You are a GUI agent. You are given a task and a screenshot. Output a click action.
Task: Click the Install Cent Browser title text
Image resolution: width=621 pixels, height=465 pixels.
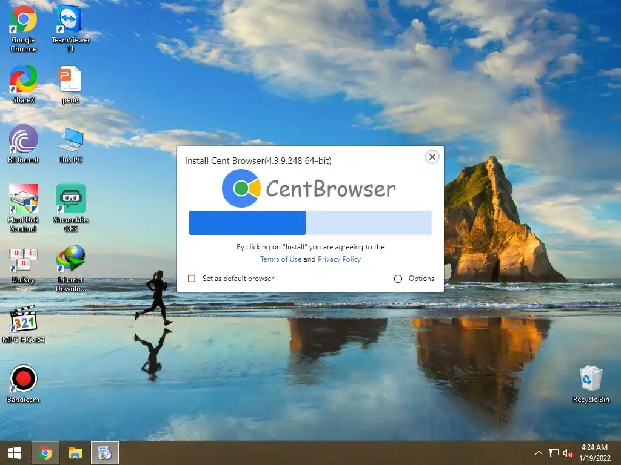tap(258, 161)
